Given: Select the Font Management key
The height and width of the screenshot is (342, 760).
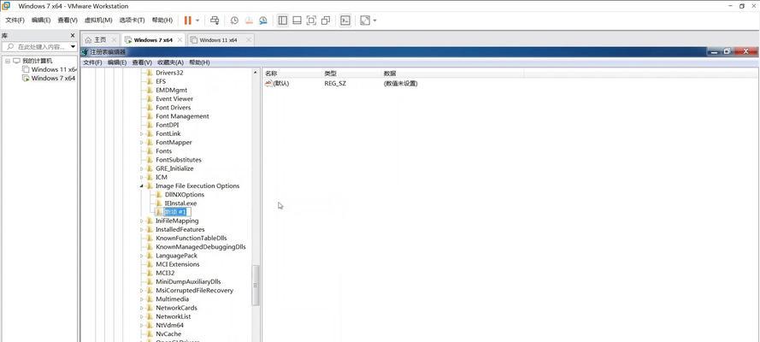Looking at the screenshot, I should coord(182,116).
